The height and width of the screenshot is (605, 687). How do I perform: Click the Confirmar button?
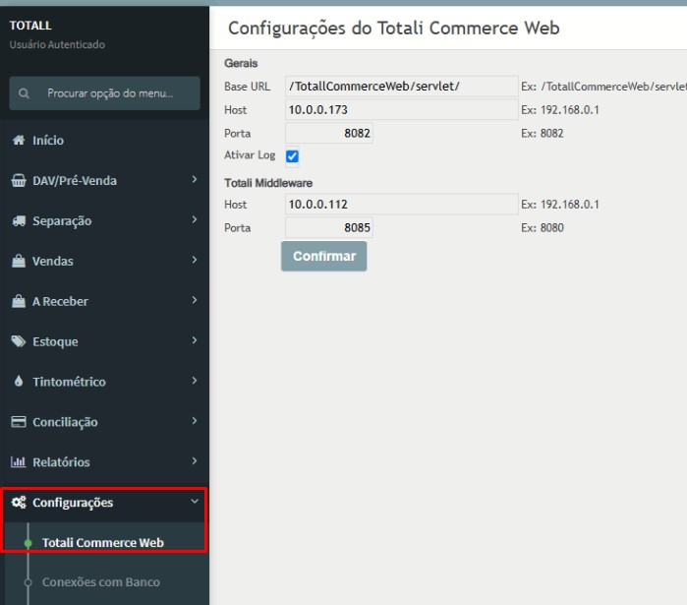pyautogui.click(x=323, y=256)
